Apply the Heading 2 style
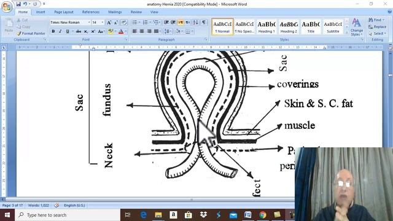This screenshot has width=393, height=221. coord(289,26)
